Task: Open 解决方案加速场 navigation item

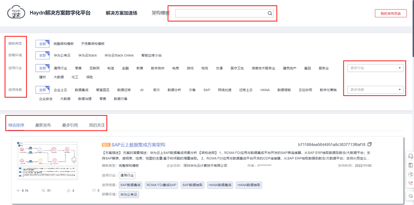Action: tap(122, 13)
